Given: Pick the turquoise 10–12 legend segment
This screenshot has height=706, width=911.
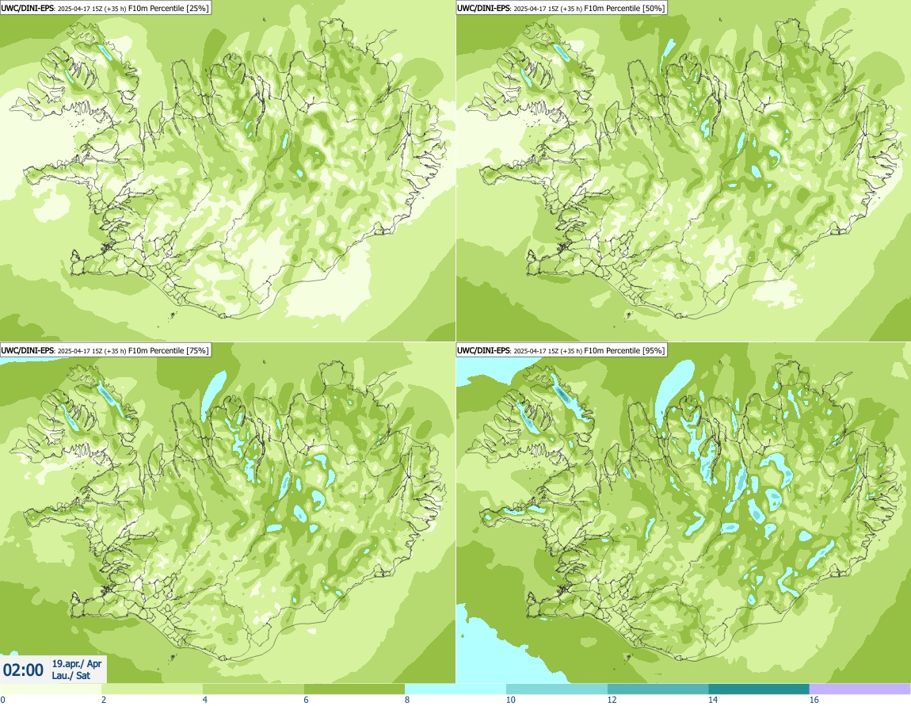Looking at the screenshot, I should pyautogui.click(x=557, y=689).
